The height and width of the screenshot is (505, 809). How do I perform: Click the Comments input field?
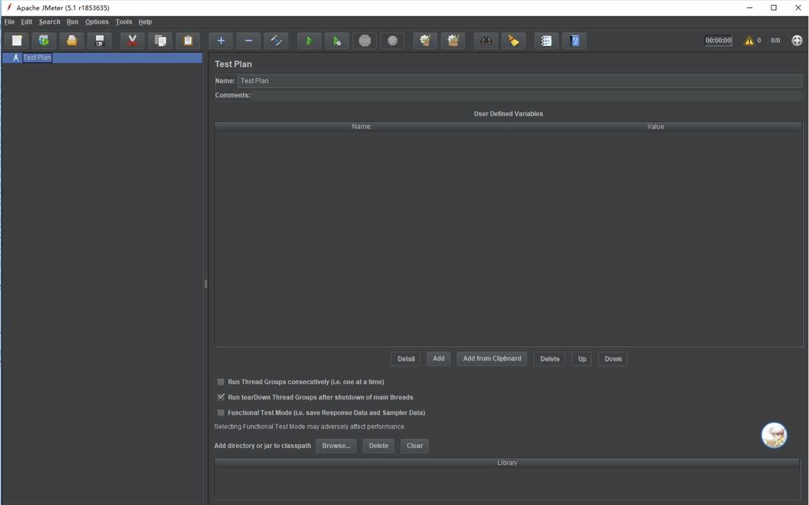(x=527, y=95)
